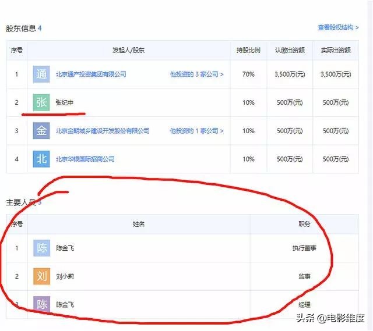This screenshot has height=331, width=373.
Task: Click the 发起人/股东 column header
Action: point(128,50)
